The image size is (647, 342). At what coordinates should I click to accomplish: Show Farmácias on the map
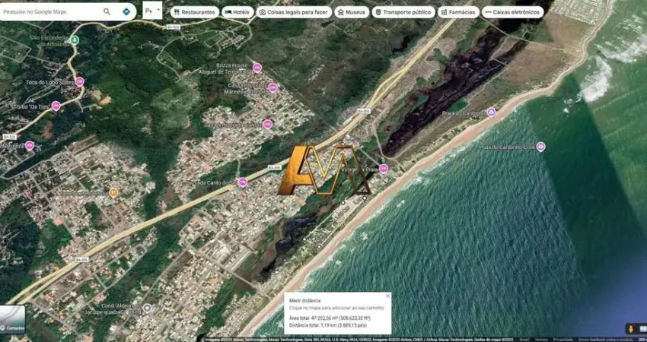pos(458,12)
